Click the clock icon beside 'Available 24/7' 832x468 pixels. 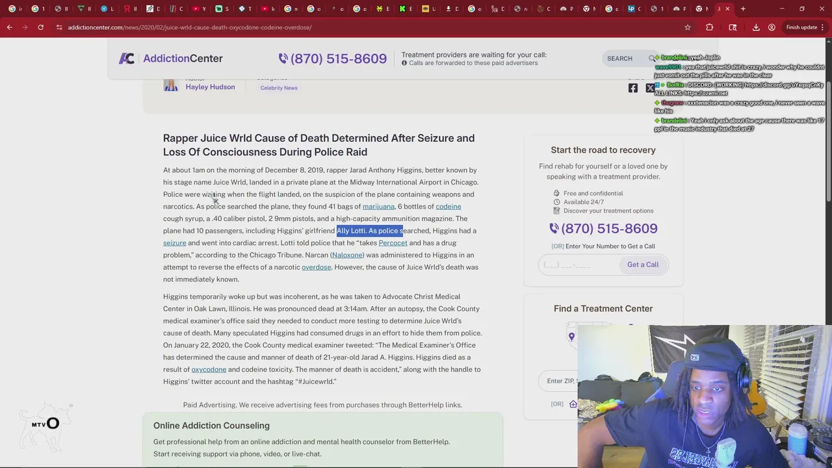click(x=556, y=202)
